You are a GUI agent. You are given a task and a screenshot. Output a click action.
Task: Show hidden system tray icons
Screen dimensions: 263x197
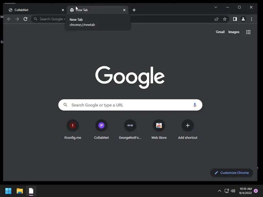pos(220,191)
